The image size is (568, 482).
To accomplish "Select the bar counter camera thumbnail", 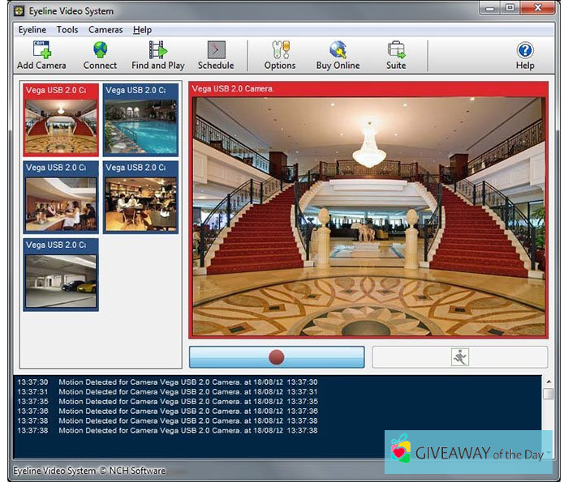I will [61, 203].
